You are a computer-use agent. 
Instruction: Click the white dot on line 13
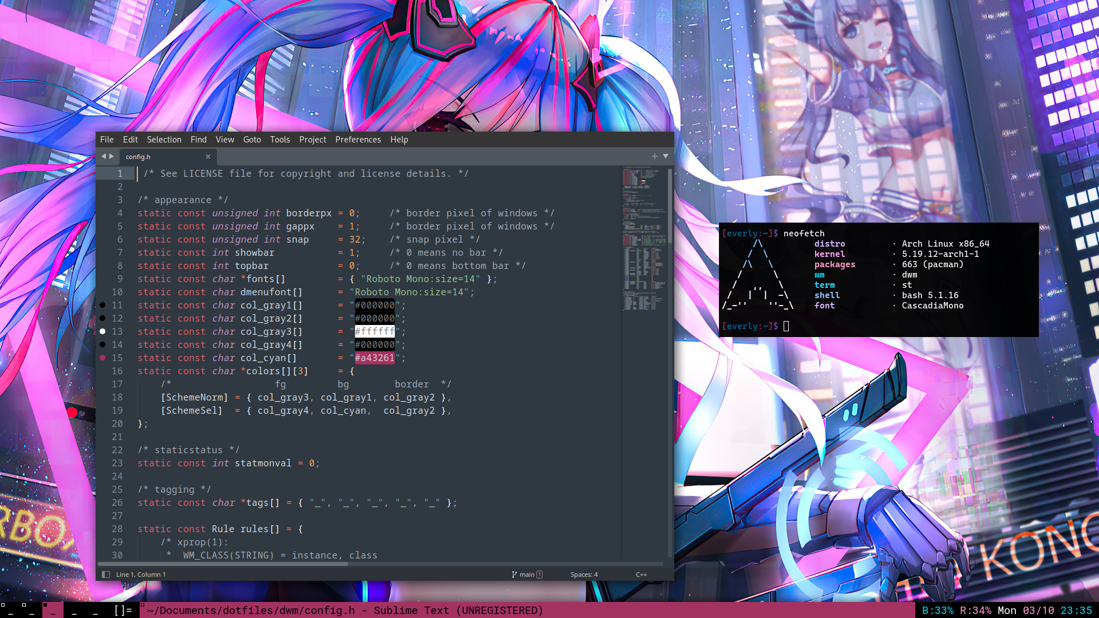pos(102,331)
